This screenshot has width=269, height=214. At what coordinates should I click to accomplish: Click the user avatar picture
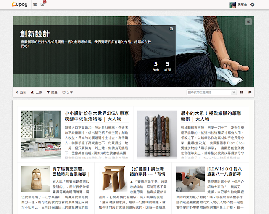click(x=232, y=5)
